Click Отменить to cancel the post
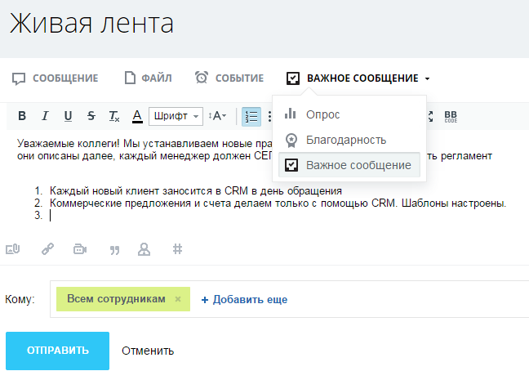This screenshot has height=380, width=529. coord(148,351)
